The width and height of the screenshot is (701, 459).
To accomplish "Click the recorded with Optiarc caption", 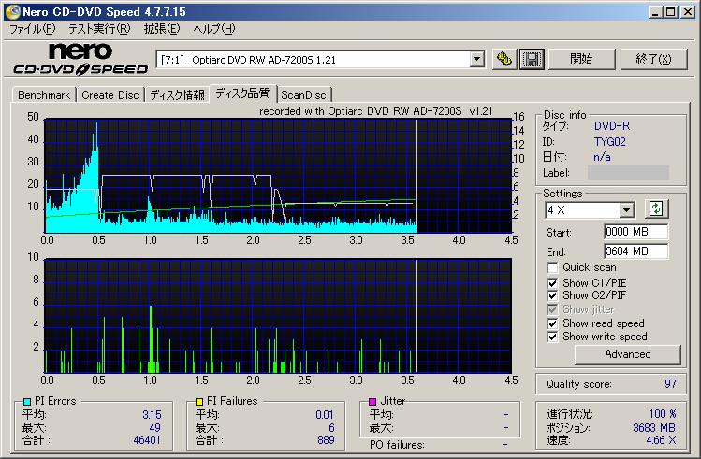I will pos(375,111).
